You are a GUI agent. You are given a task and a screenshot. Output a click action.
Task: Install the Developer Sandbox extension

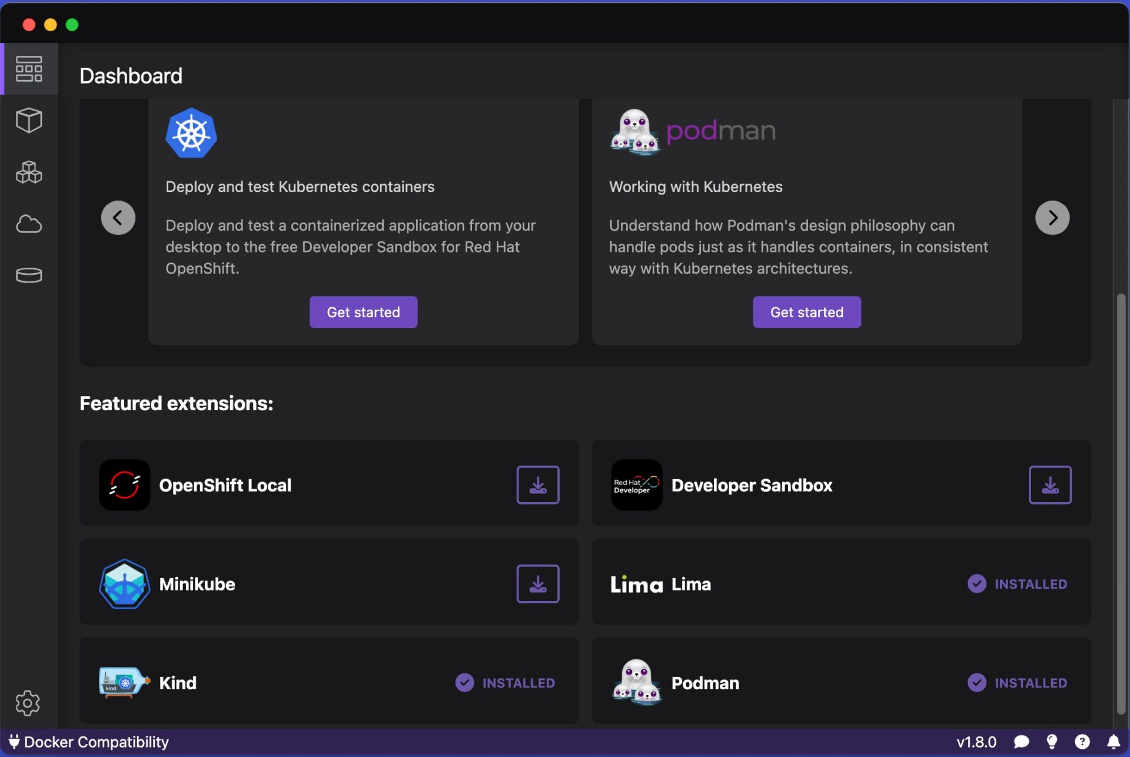click(1049, 484)
